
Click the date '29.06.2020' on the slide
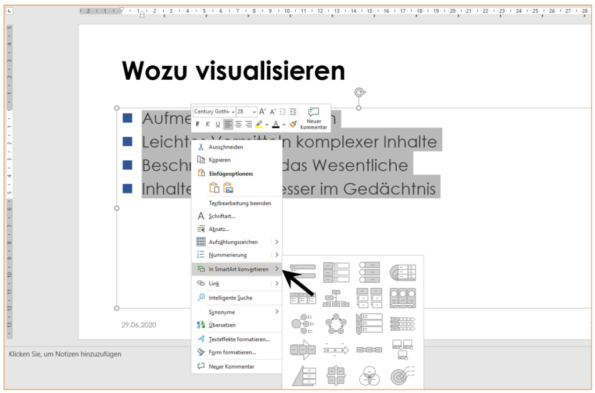pyautogui.click(x=138, y=324)
